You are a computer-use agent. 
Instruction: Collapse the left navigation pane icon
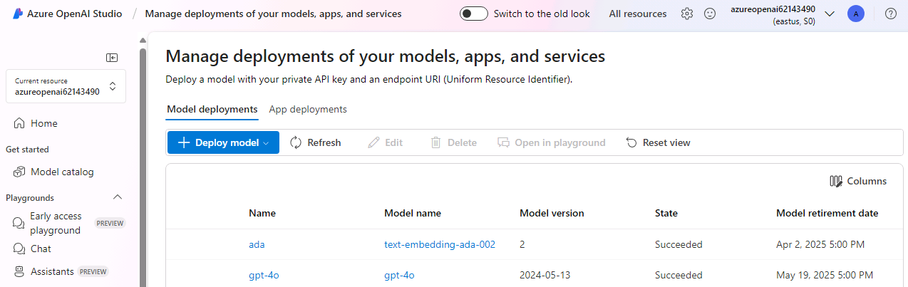[112, 57]
